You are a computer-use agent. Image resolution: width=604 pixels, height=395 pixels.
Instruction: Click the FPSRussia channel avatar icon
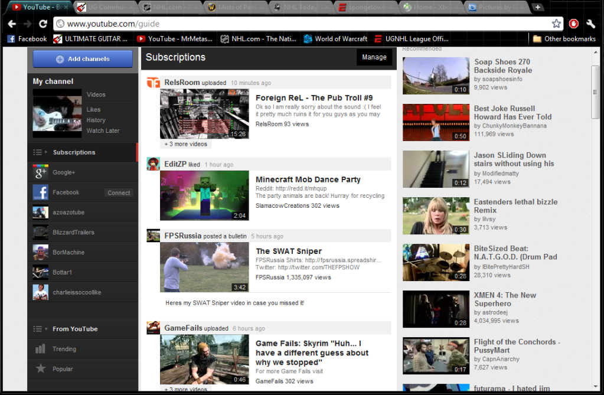point(154,236)
